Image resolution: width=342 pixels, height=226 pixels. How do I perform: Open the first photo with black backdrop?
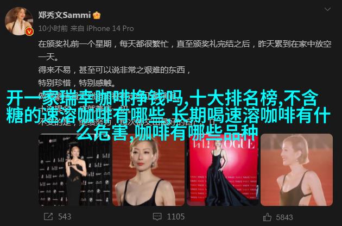[74, 170]
